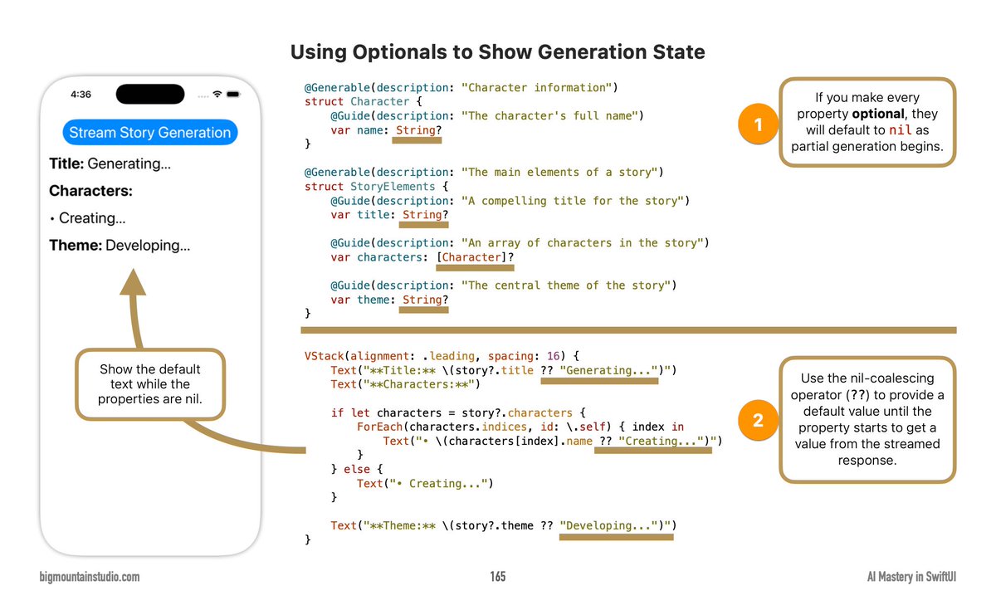Click the 'Characters:' label on the phone

tap(90, 191)
